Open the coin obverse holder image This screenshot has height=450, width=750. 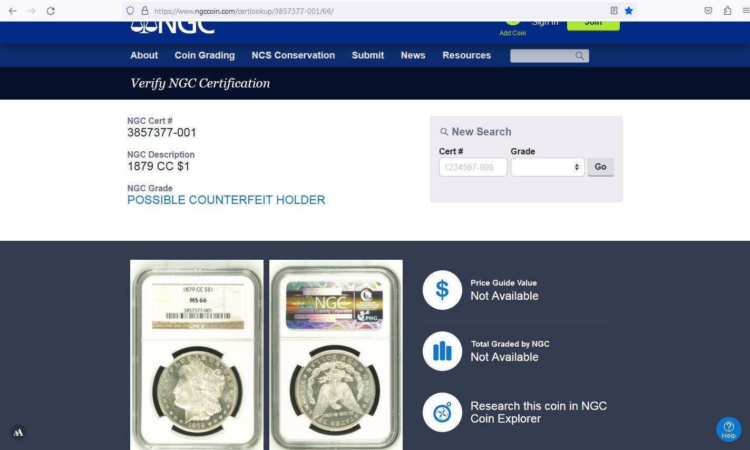tap(197, 354)
